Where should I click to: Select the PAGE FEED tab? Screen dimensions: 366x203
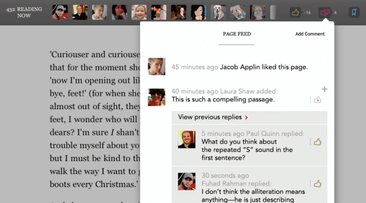click(x=237, y=34)
